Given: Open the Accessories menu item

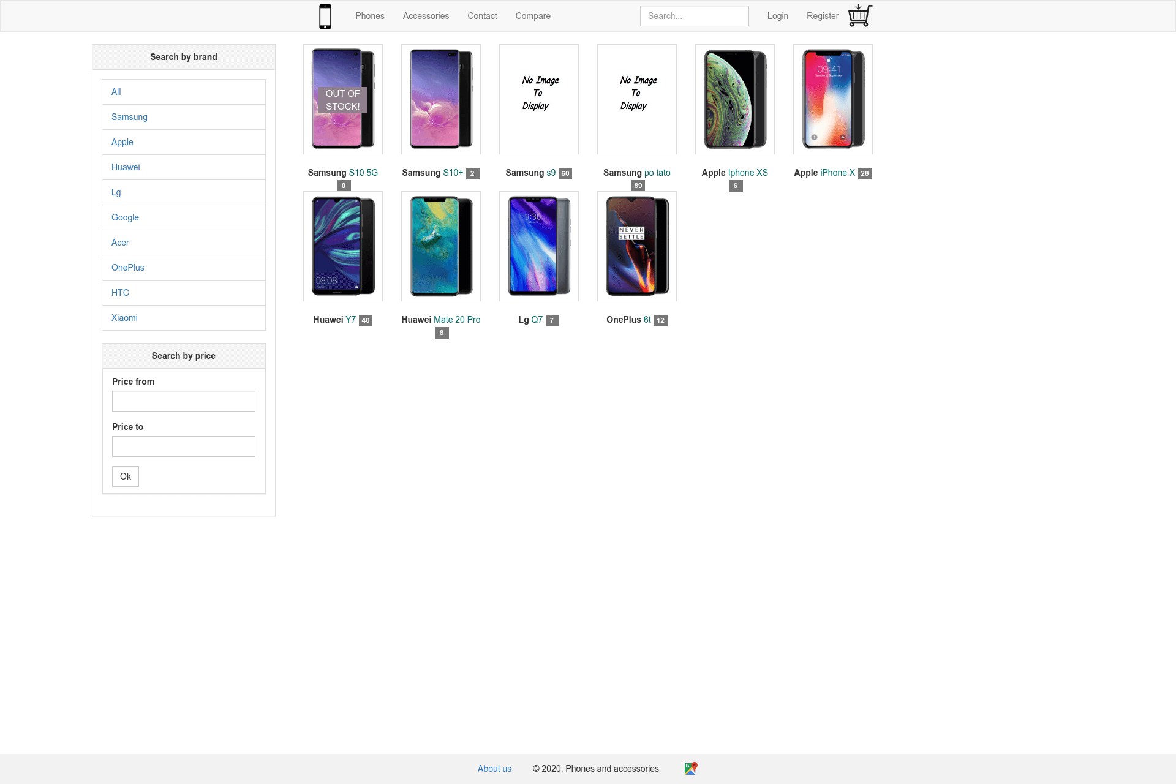Looking at the screenshot, I should [x=426, y=16].
